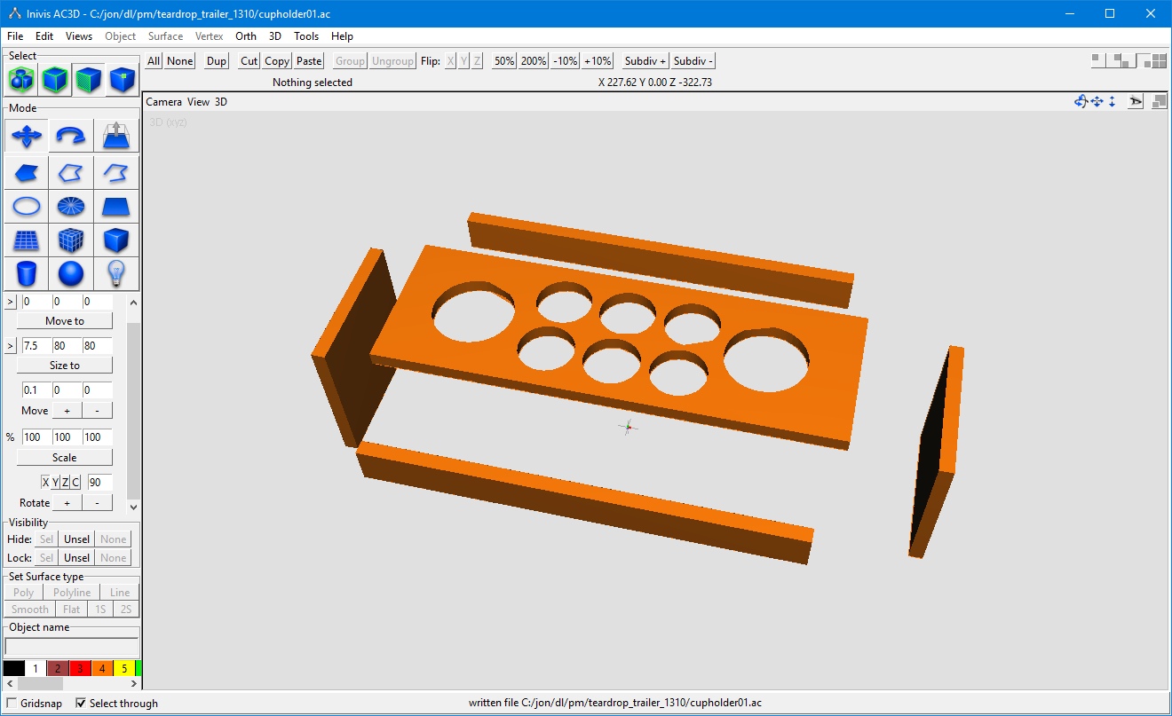Choose the subdivided Cube mesh tool
The height and width of the screenshot is (716, 1172).
(71, 240)
